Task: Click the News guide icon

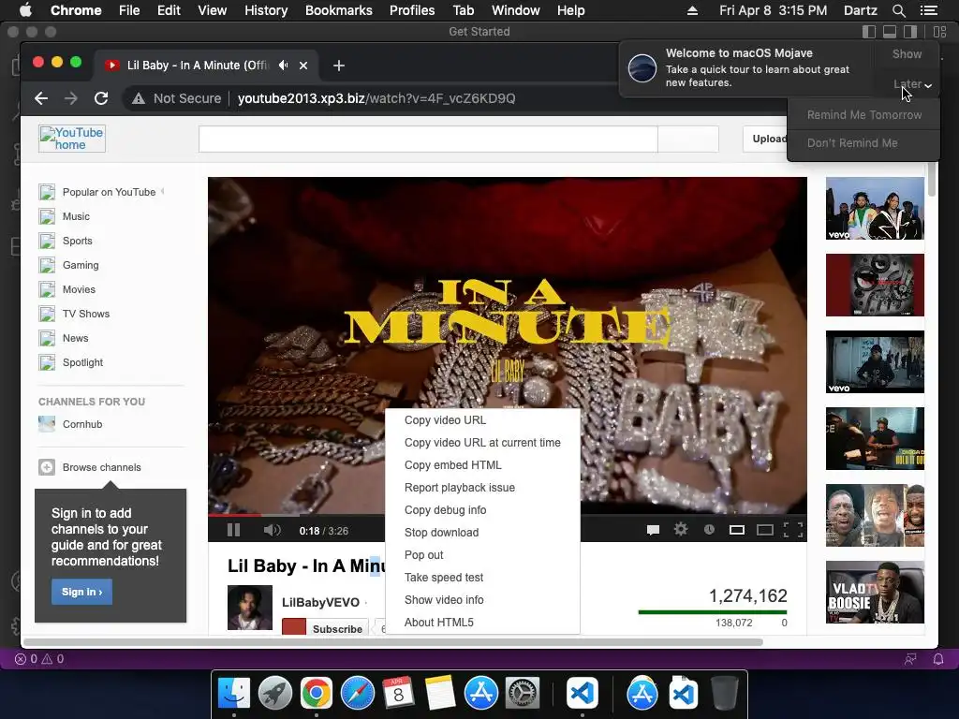Action: click(47, 338)
